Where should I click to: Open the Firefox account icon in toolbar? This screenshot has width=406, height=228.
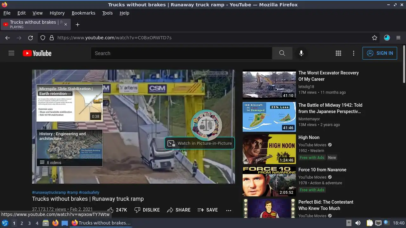tap(387, 38)
